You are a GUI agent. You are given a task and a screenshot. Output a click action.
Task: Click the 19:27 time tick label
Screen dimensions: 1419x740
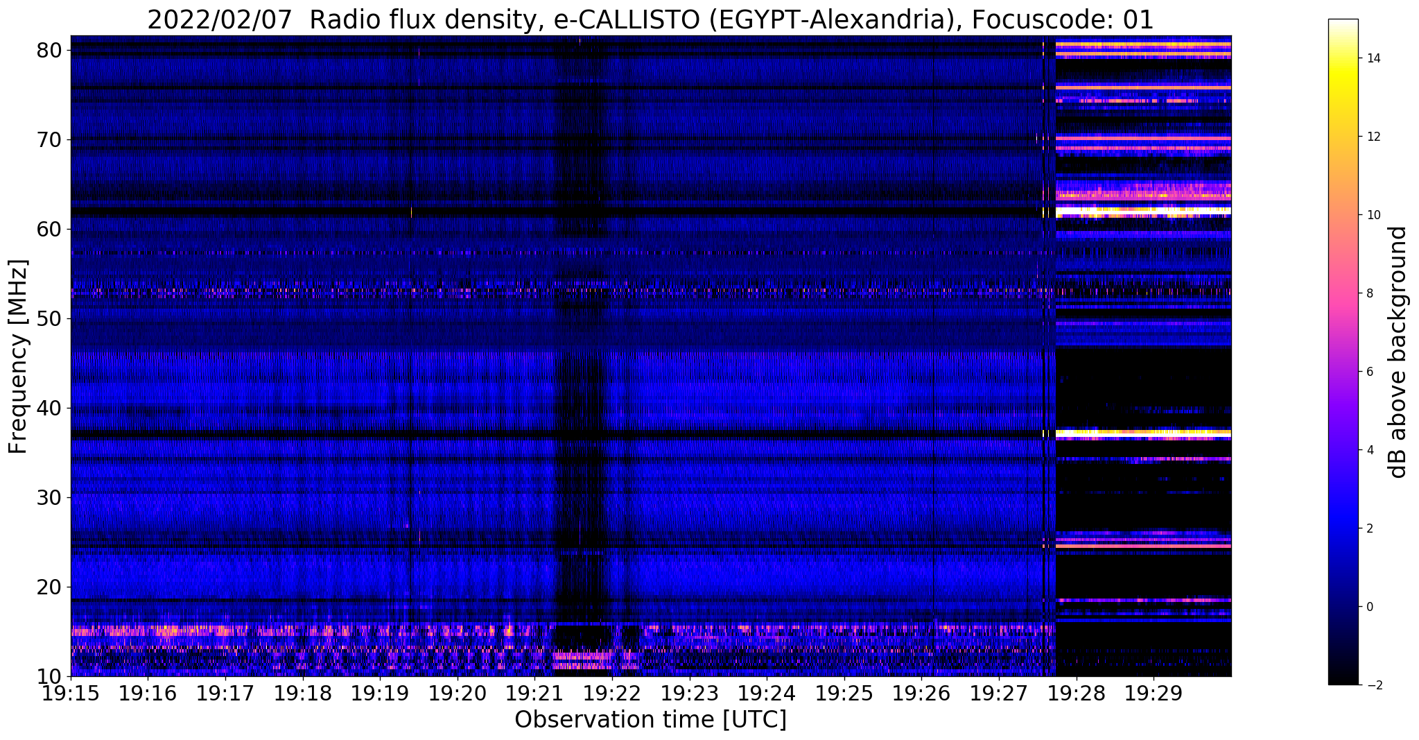pos(999,693)
